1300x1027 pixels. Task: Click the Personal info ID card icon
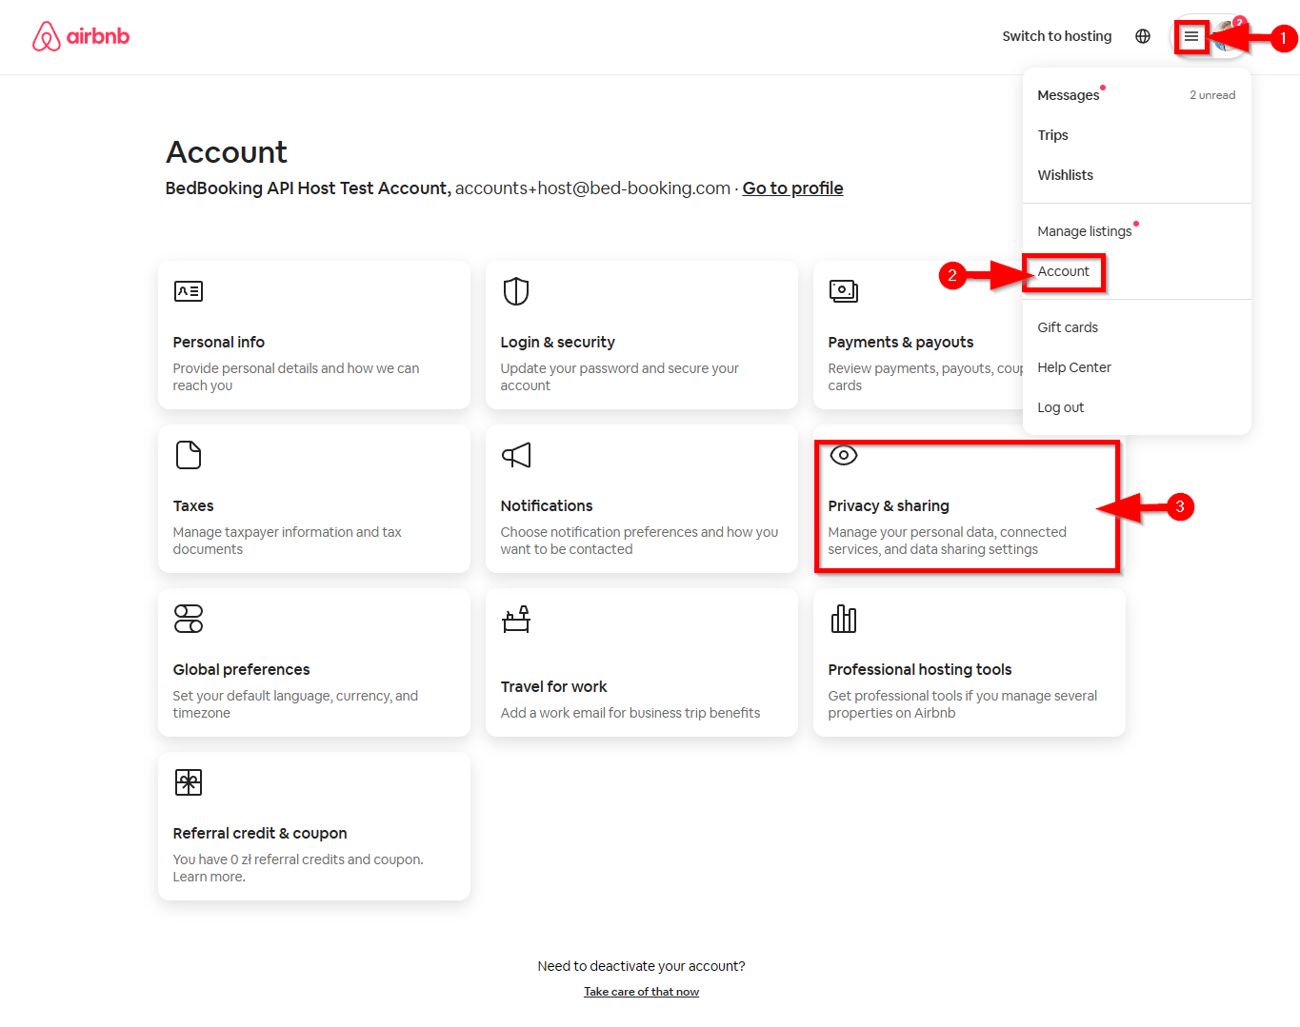click(189, 291)
